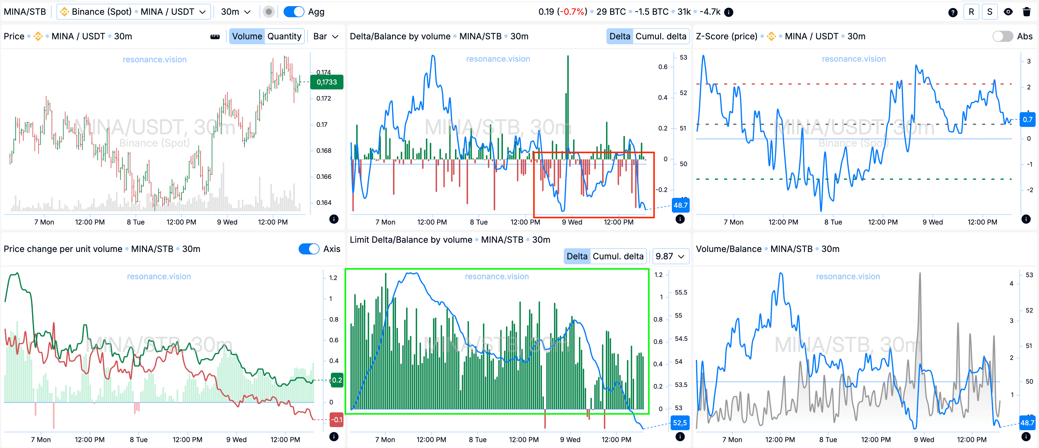Select Cumul. delta in Limit Delta/Balance panel

[618, 256]
